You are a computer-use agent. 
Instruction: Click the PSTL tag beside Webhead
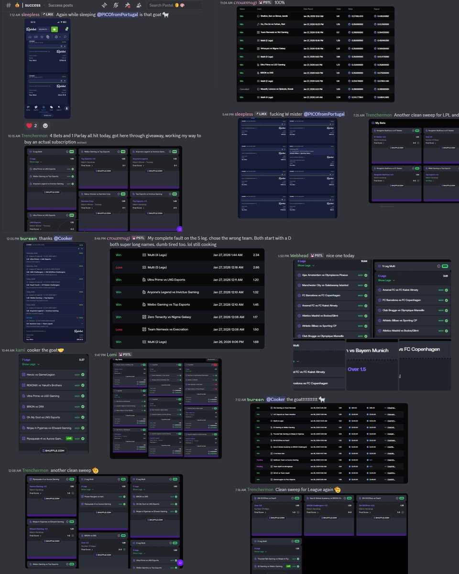point(317,255)
